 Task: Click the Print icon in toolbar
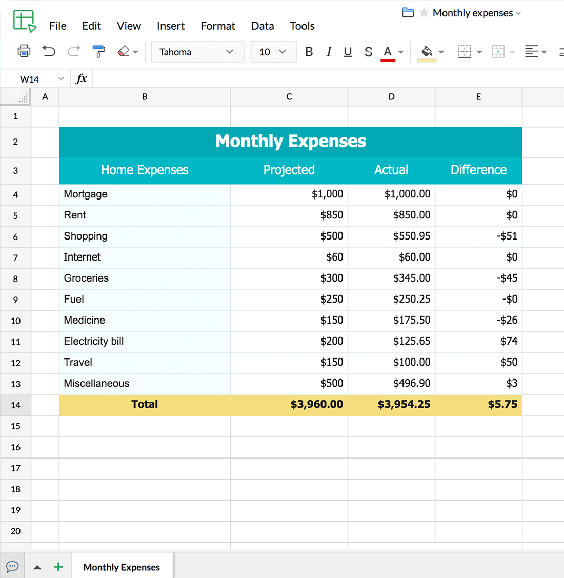coord(24,51)
